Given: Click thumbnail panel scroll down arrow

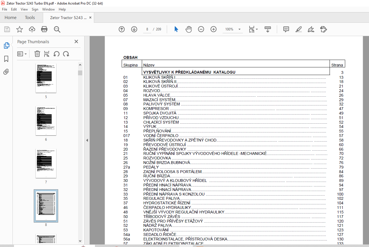Looking at the screenshot, I should (x=80, y=241).
